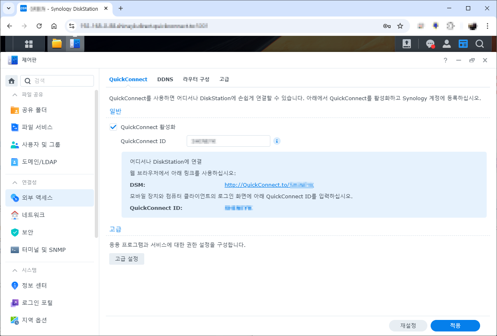Screen dimensions: 497x336
Task: Open the upload queue icon in DSM taskbar
Action: 407,44
